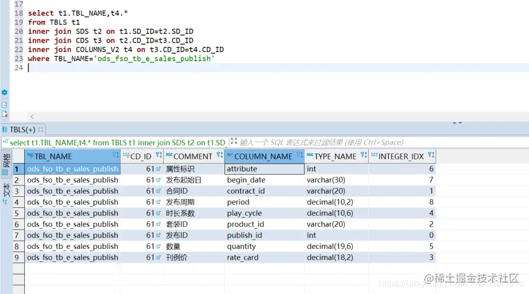Screen dimensions: 529x294
Task: Click the query text icon before select
Action: 5,142
